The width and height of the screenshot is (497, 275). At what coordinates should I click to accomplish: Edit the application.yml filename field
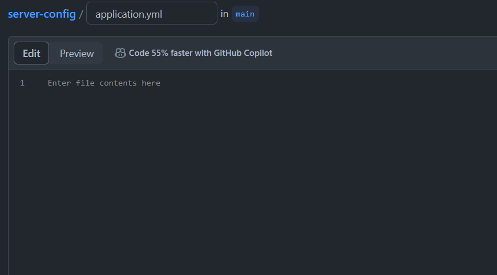[x=152, y=13]
